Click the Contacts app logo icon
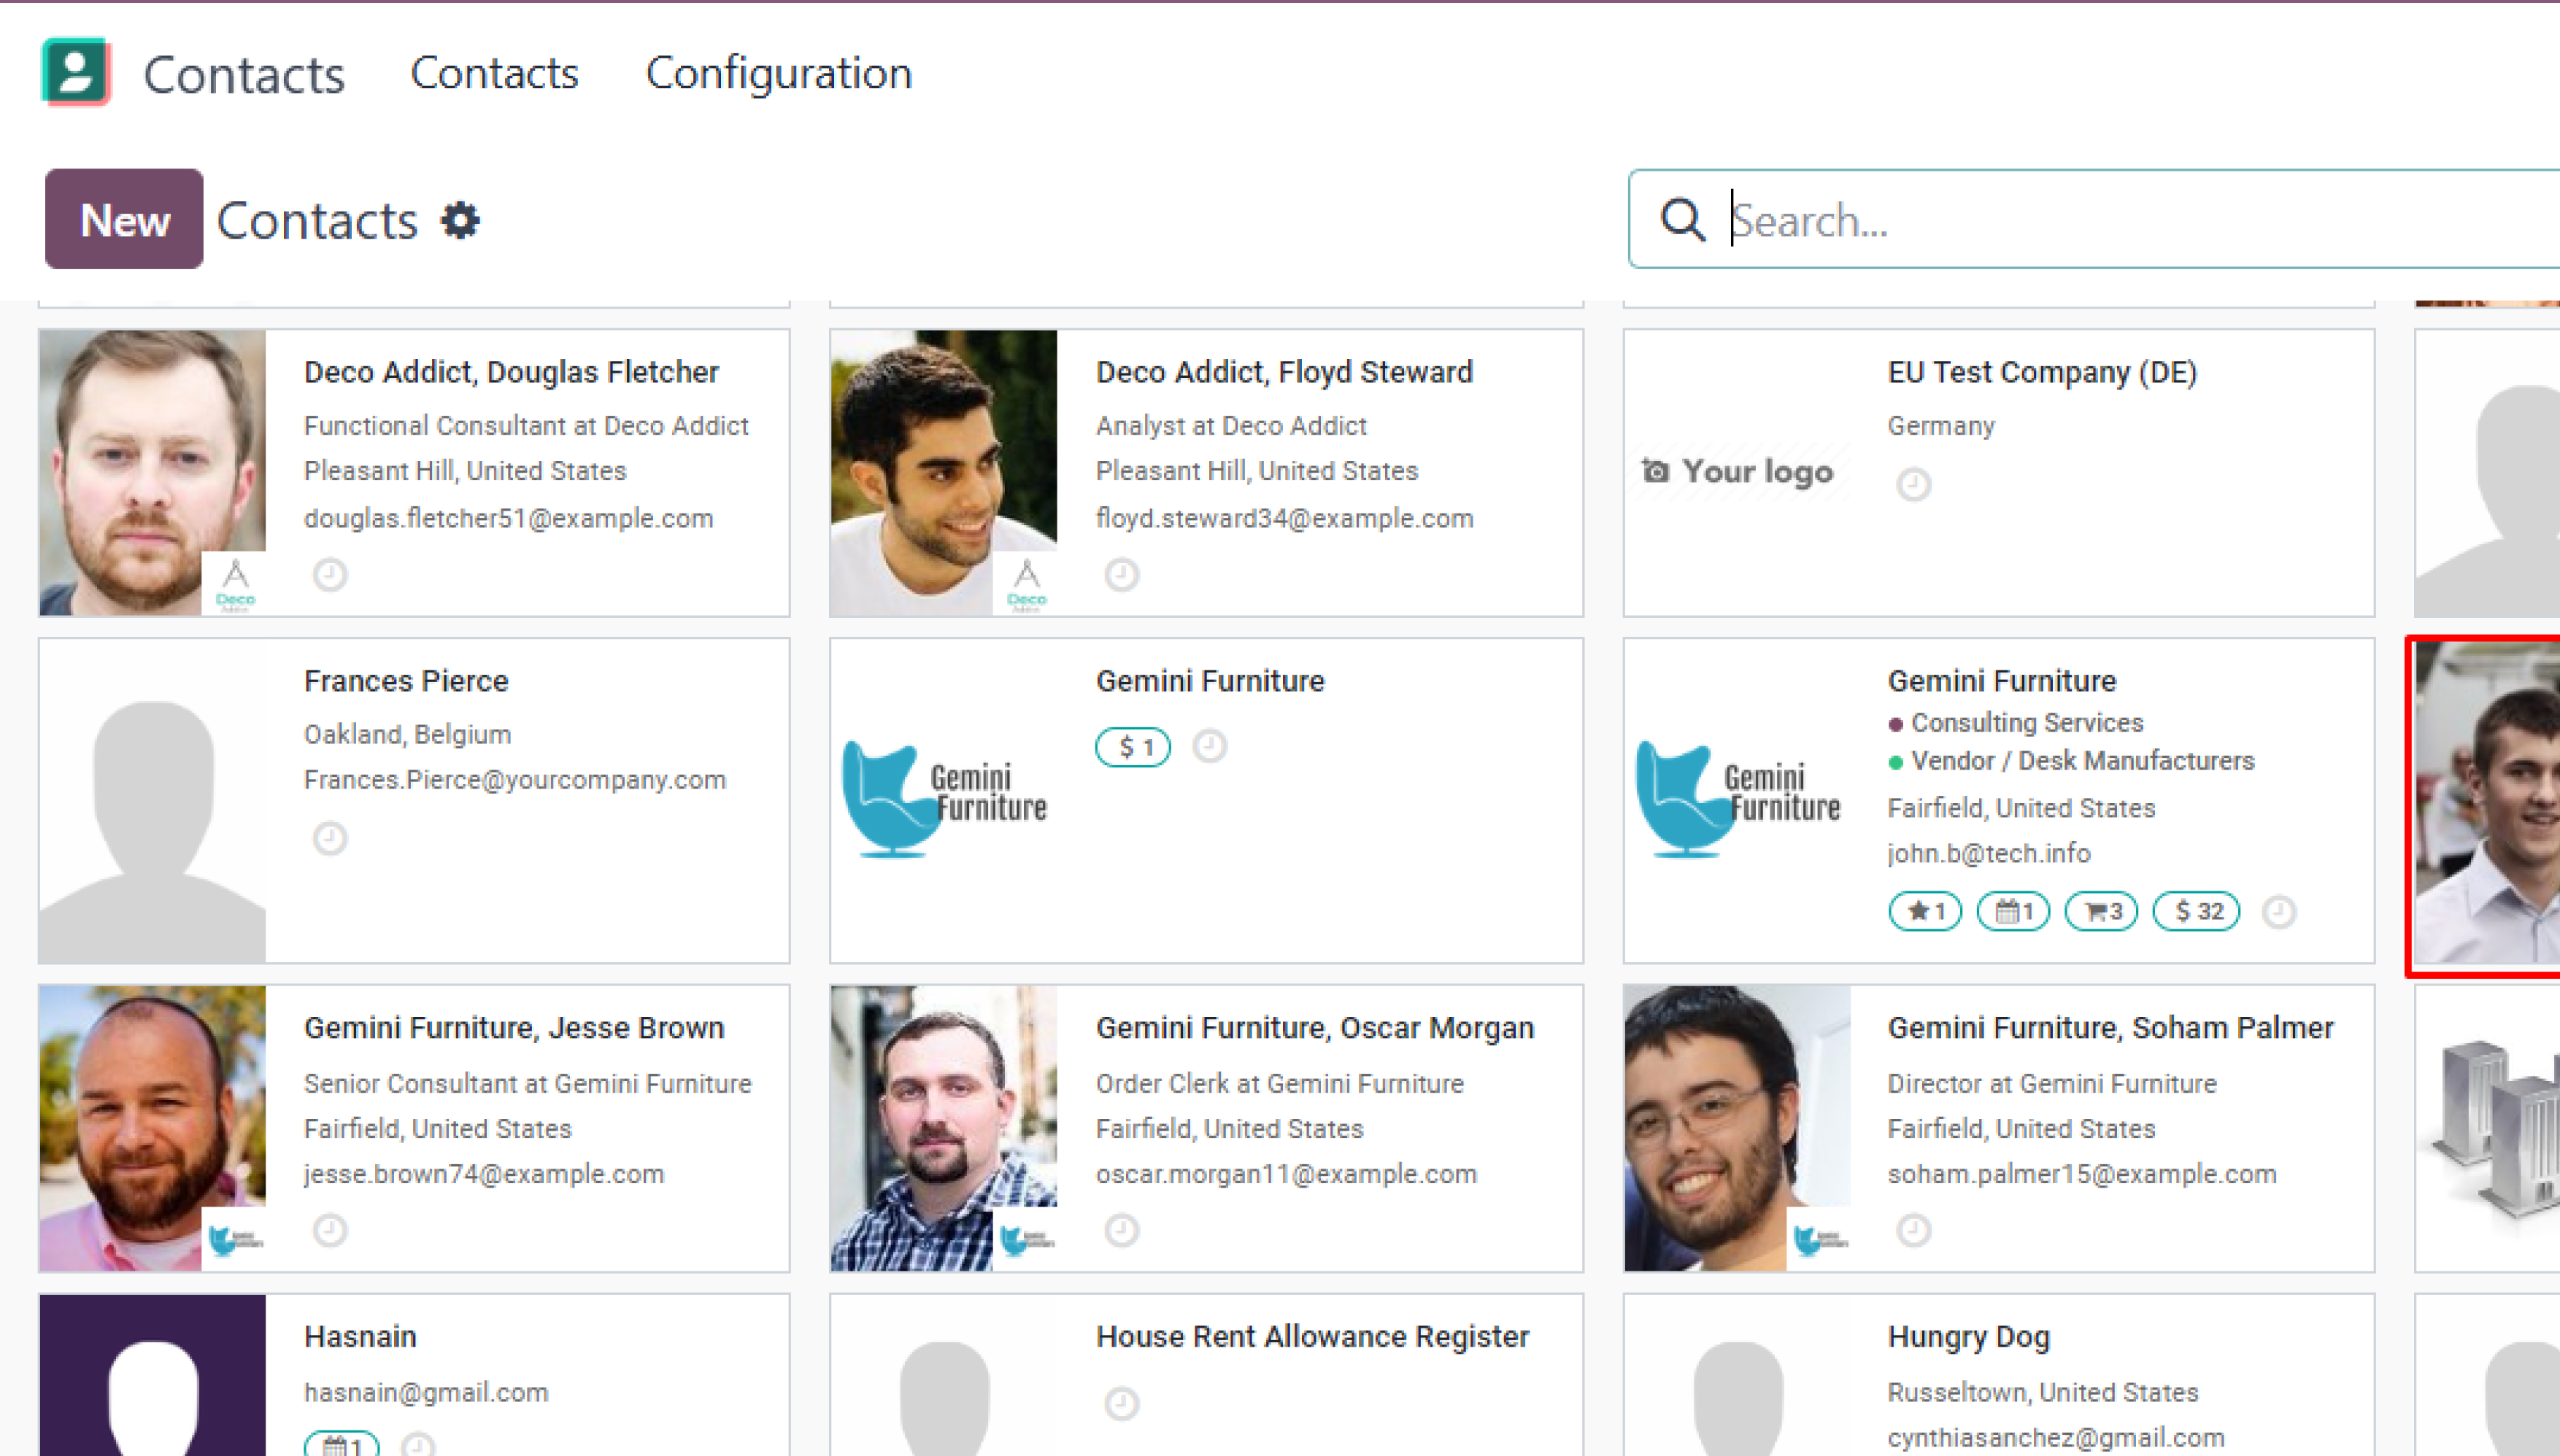Image resolution: width=2560 pixels, height=1456 pixels. 76,72
